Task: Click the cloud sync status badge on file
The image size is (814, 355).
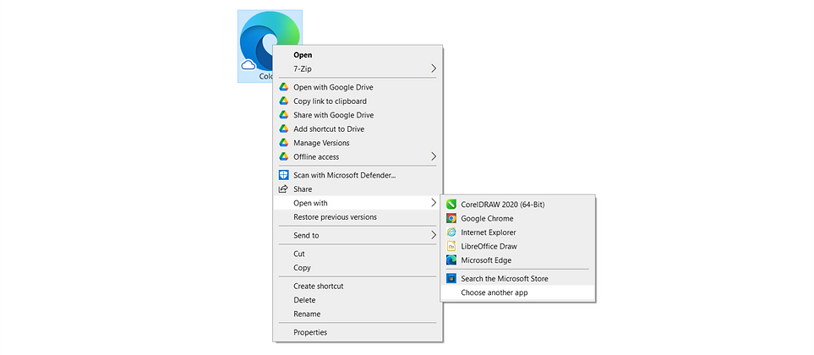Action: [249, 64]
